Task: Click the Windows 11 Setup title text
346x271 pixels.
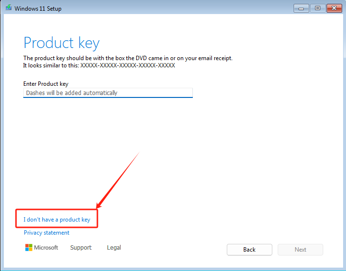Action: point(38,9)
